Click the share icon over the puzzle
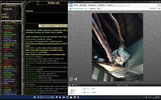The width and height of the screenshot is (161, 100). pyautogui.click(x=76, y=79)
